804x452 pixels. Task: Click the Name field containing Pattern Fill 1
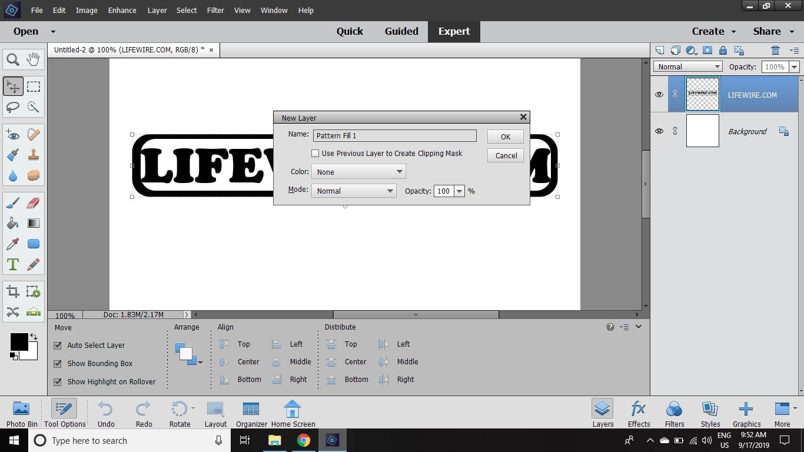[394, 135]
